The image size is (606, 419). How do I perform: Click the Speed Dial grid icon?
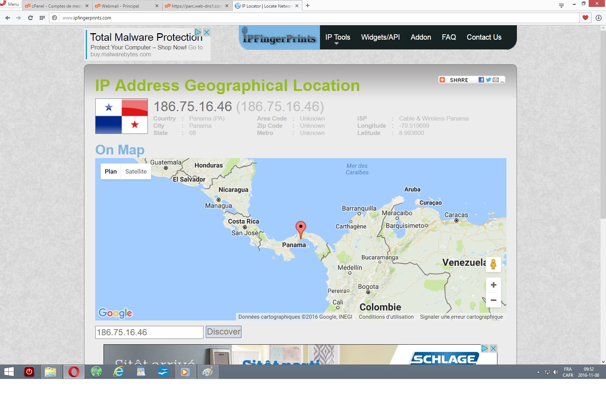(x=42, y=18)
